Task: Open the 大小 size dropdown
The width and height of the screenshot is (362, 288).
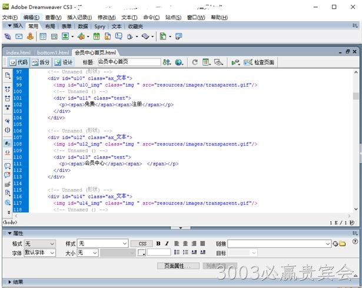Action: pos(88,253)
